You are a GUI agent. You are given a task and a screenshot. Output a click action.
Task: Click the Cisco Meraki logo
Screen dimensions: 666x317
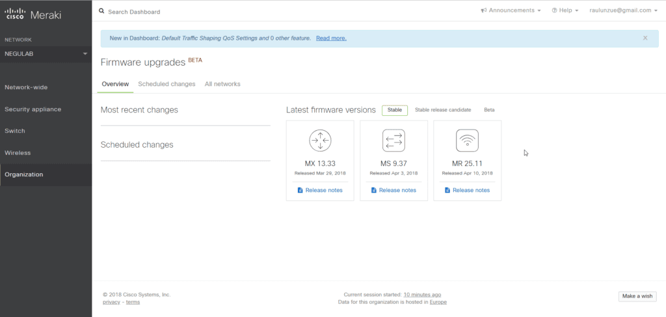click(33, 14)
